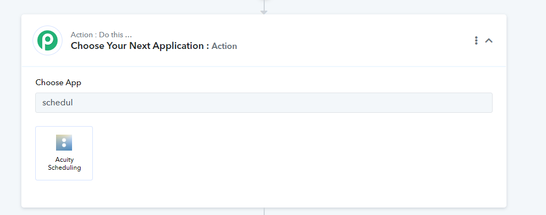Click the green Pabbly logo icon
Viewport: 546px width, 215px height.
tap(48, 40)
